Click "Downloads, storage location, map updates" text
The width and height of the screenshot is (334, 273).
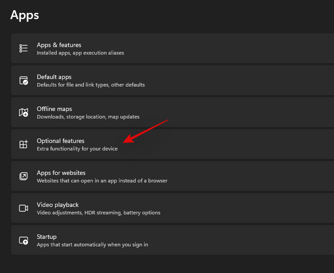[88, 117]
